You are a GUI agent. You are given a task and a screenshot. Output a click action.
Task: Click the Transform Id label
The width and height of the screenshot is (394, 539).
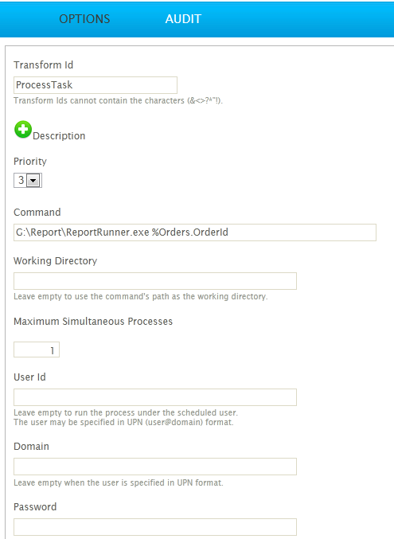coord(43,65)
